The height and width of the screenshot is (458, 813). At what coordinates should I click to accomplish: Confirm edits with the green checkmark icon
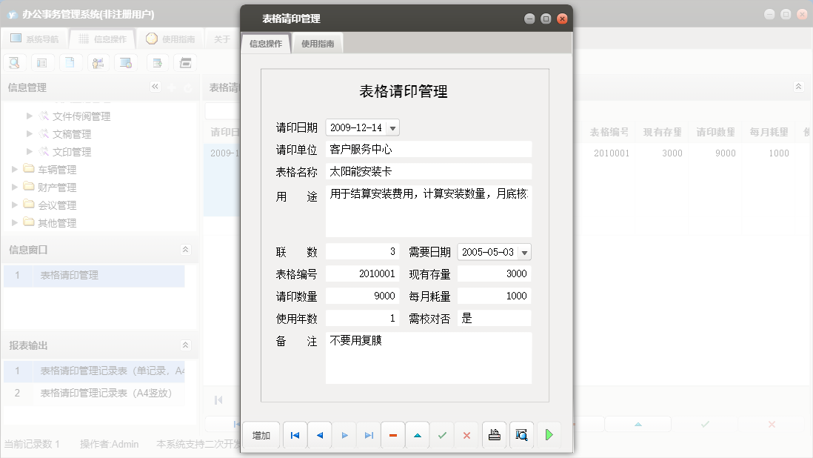442,435
